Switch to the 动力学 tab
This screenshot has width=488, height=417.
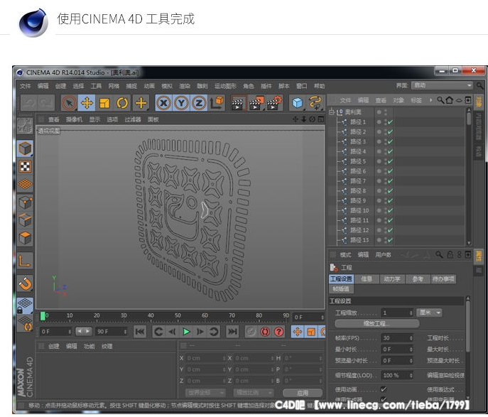pyautogui.click(x=392, y=279)
